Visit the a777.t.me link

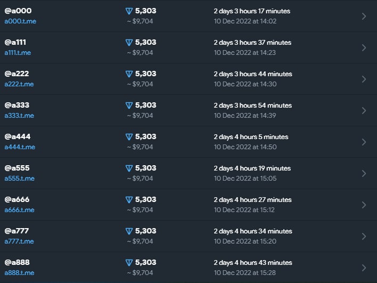pyautogui.click(x=19, y=241)
